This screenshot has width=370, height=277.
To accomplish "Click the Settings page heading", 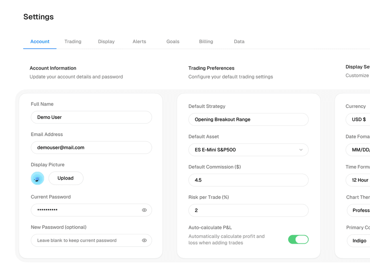I will tap(38, 17).
